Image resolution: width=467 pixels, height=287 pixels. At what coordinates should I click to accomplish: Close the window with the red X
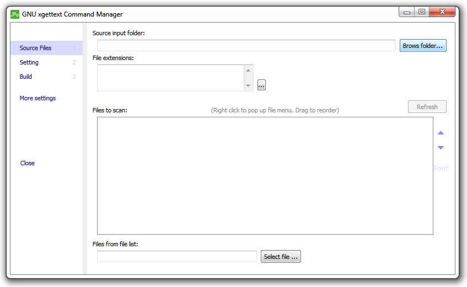pos(442,12)
